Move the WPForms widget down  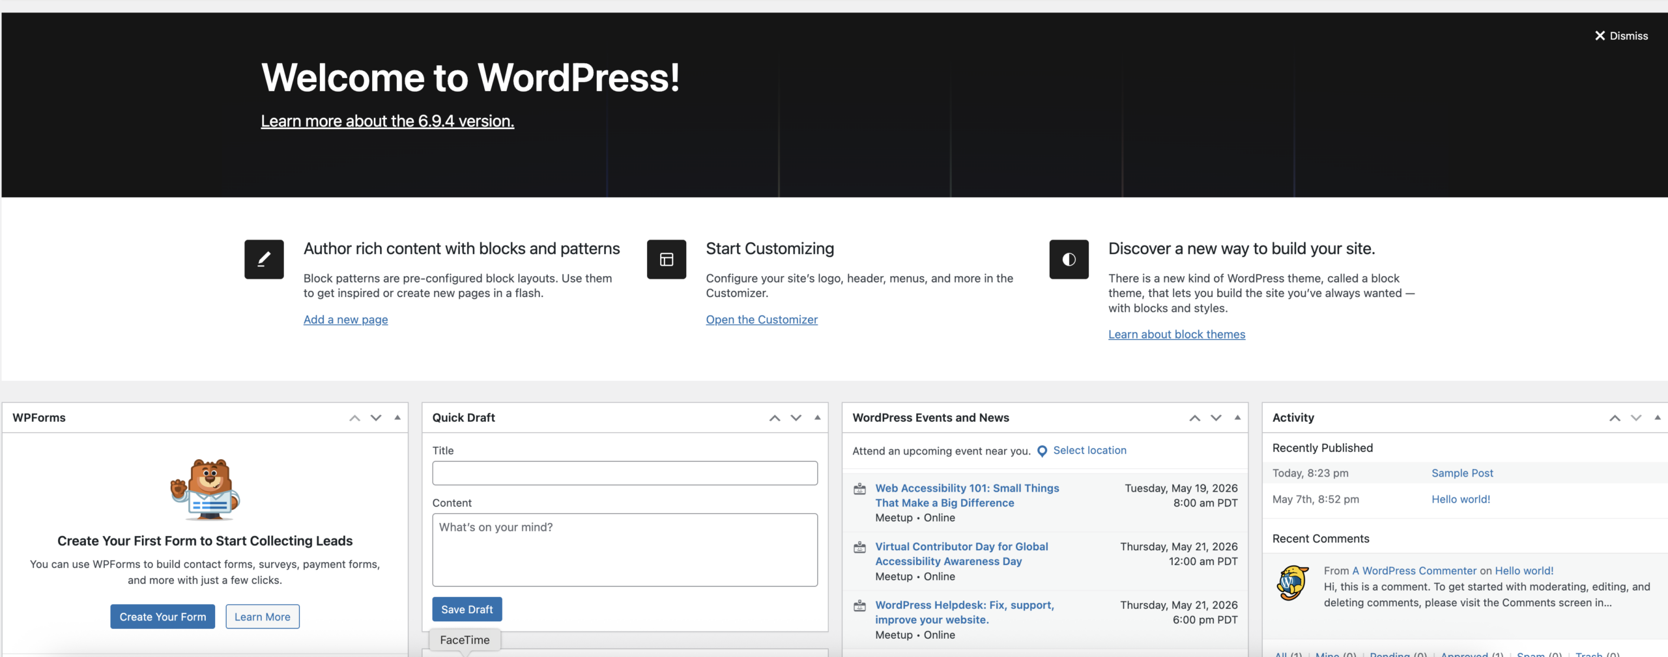376,418
